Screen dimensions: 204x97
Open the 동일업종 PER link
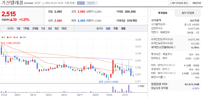160,84
